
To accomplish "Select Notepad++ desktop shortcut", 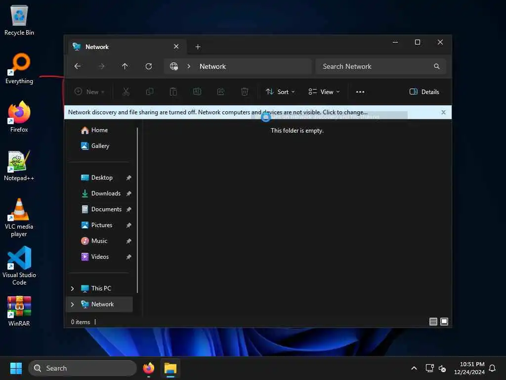I will [19, 165].
